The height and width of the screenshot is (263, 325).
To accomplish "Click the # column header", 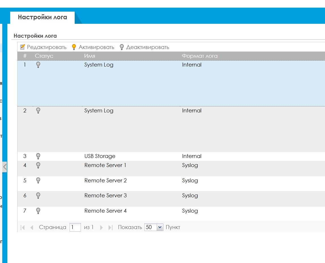I will (25, 56).
